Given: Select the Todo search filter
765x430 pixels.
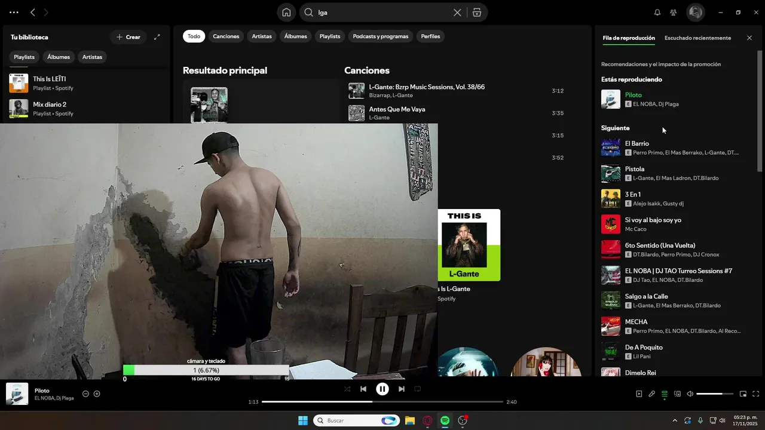Looking at the screenshot, I should click(x=194, y=36).
